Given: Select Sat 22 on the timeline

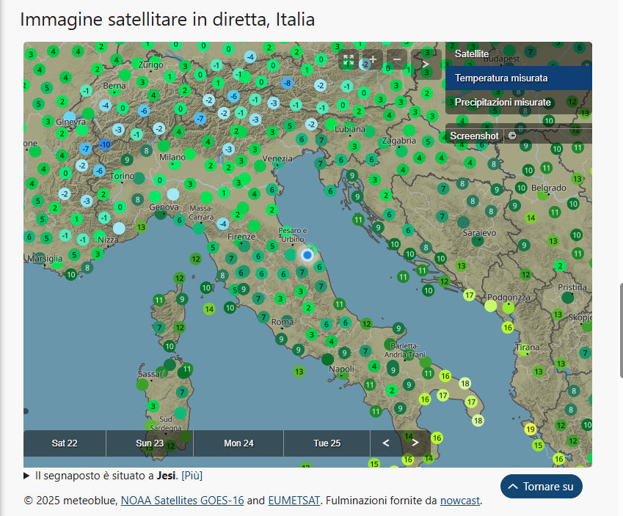Looking at the screenshot, I should tap(65, 443).
